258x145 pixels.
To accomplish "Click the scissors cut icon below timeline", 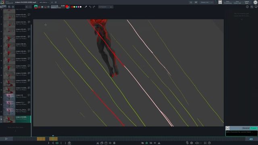I will [98, 143].
